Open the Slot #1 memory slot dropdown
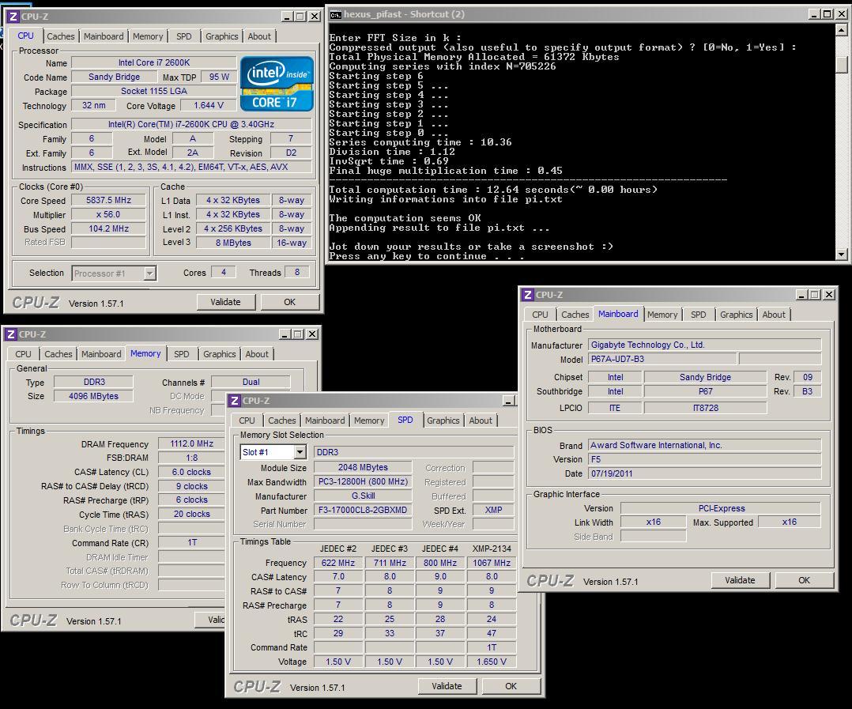 pos(300,452)
